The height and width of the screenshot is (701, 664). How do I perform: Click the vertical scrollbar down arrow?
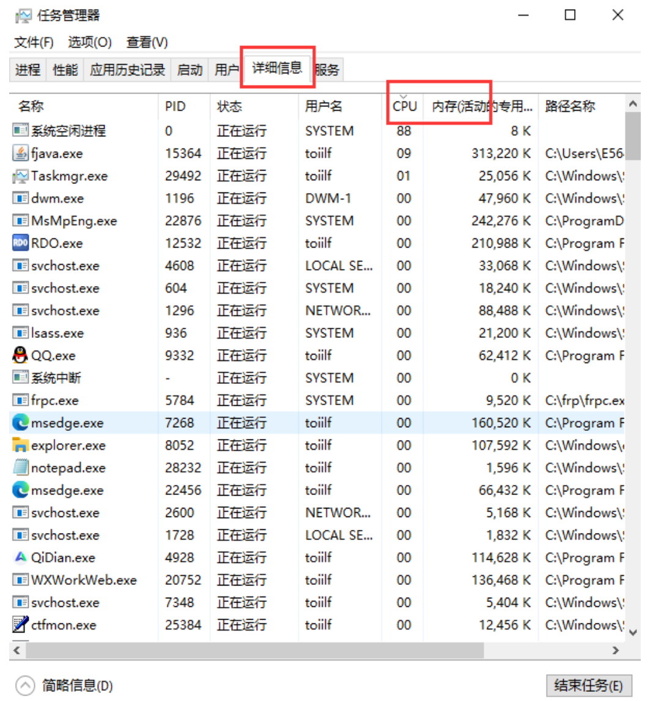point(633,633)
